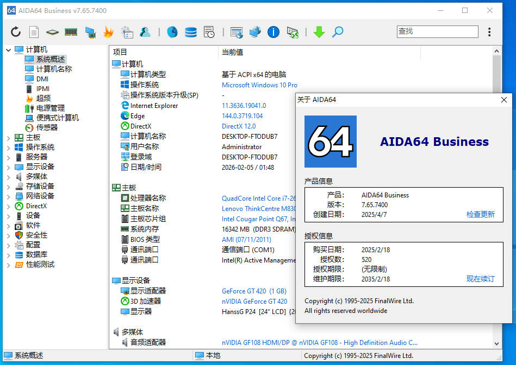Image resolution: width=516 pixels, height=365 pixels.
Task: Open the Preferences gear toolbar icon
Action: tap(127, 32)
